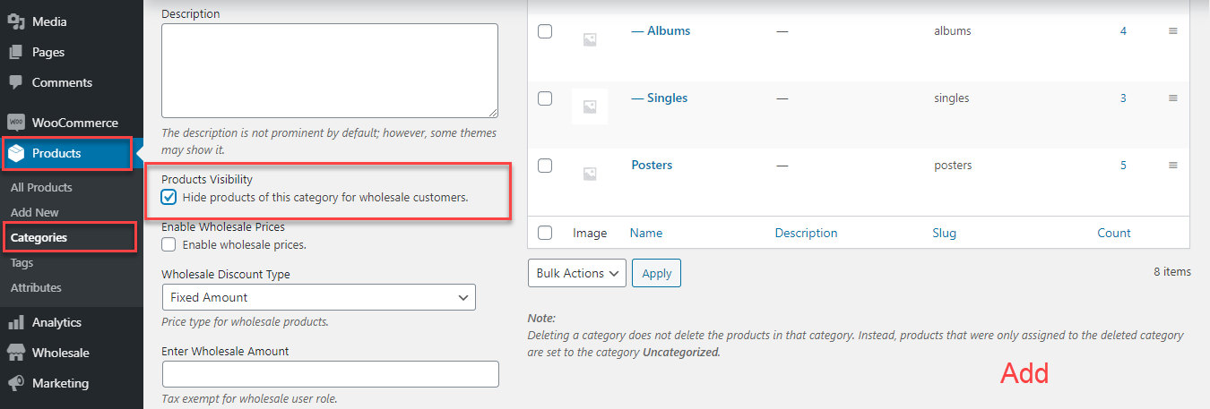Click the Marketing megaphone icon
1210x409 pixels.
pyautogui.click(x=15, y=383)
